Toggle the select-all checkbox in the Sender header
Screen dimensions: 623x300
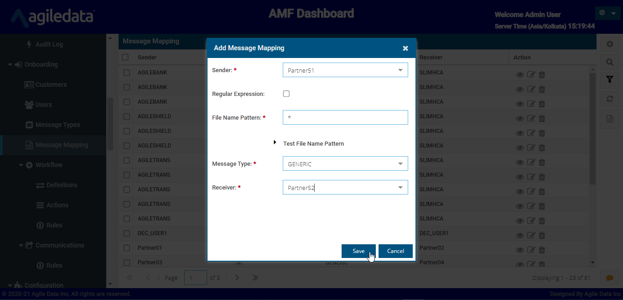point(125,58)
